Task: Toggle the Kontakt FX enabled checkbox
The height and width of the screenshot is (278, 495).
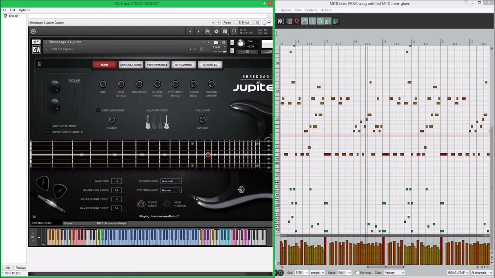Action: (5, 16)
